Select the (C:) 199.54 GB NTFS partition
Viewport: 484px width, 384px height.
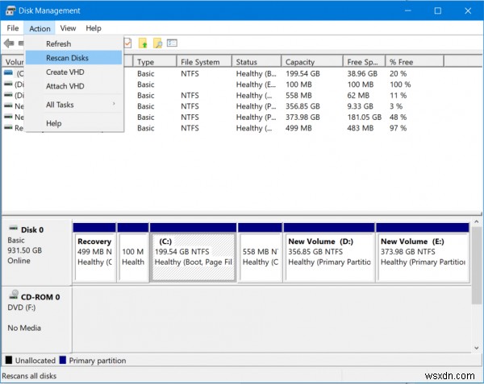tap(193, 256)
